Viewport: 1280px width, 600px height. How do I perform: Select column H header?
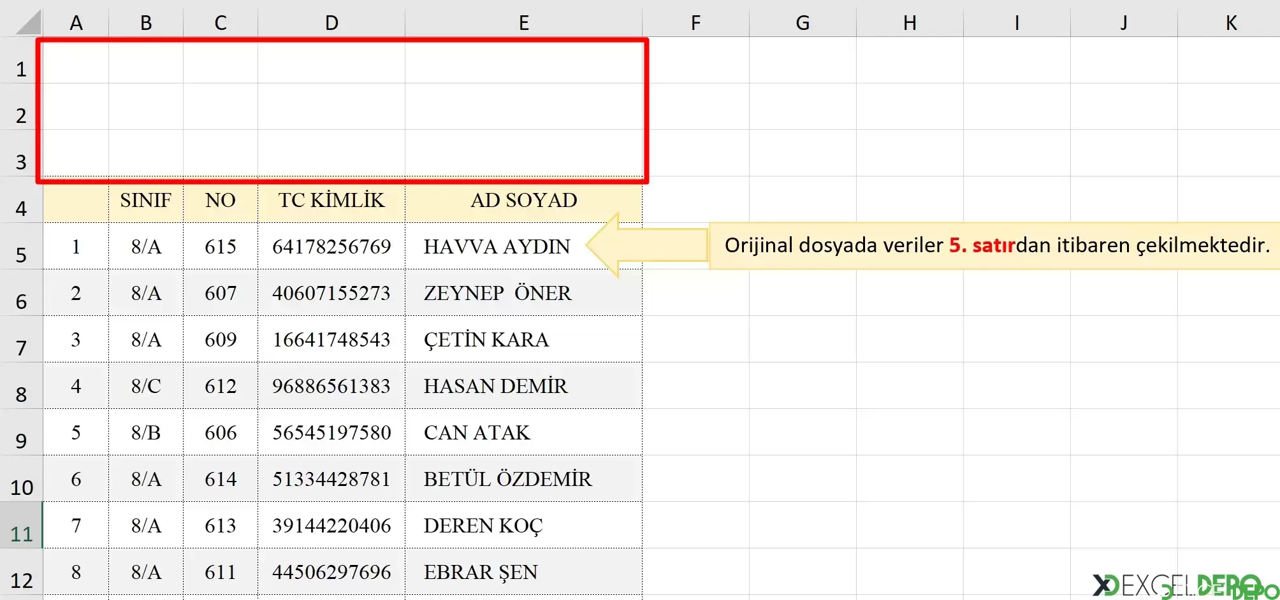(910, 22)
